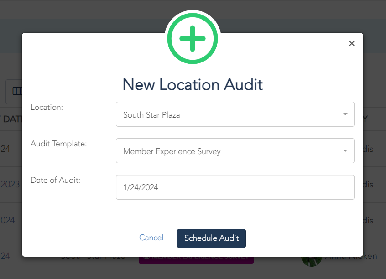Close the New Location Audit dialog

pos(351,44)
